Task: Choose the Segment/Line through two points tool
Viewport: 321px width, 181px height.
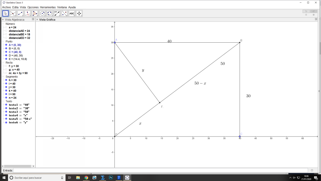Action: tap(20, 13)
